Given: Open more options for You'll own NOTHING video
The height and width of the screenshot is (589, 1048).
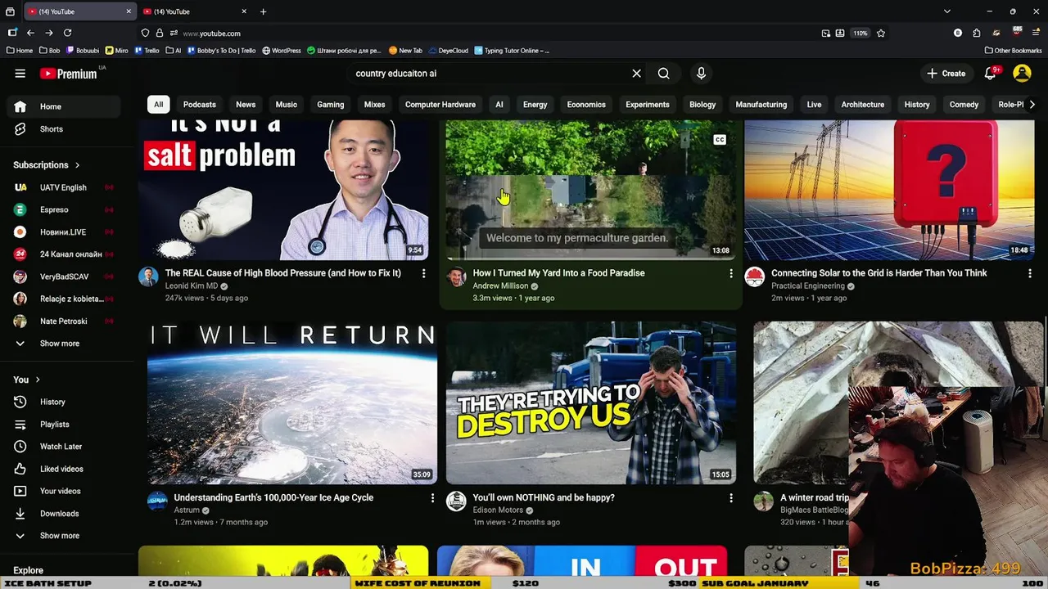Looking at the screenshot, I should pyautogui.click(x=731, y=497).
